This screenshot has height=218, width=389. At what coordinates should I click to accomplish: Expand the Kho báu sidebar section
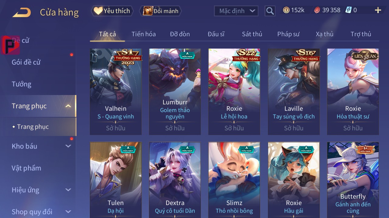68,146
